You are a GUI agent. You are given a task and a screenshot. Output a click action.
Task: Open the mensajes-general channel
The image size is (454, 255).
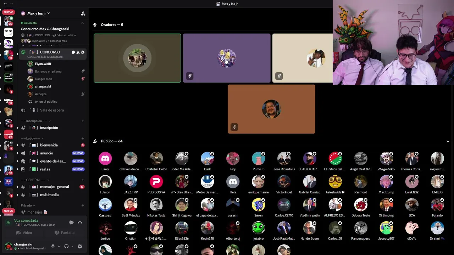click(52, 187)
